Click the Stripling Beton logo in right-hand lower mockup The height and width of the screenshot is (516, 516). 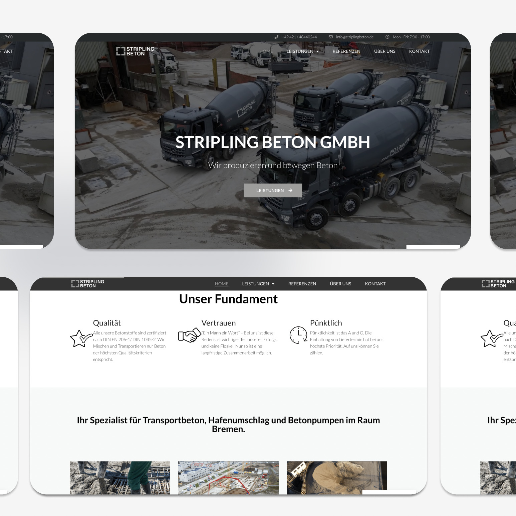498,284
